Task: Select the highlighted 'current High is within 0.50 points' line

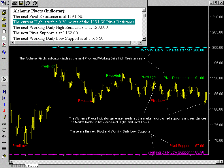Action: (x=74, y=22)
